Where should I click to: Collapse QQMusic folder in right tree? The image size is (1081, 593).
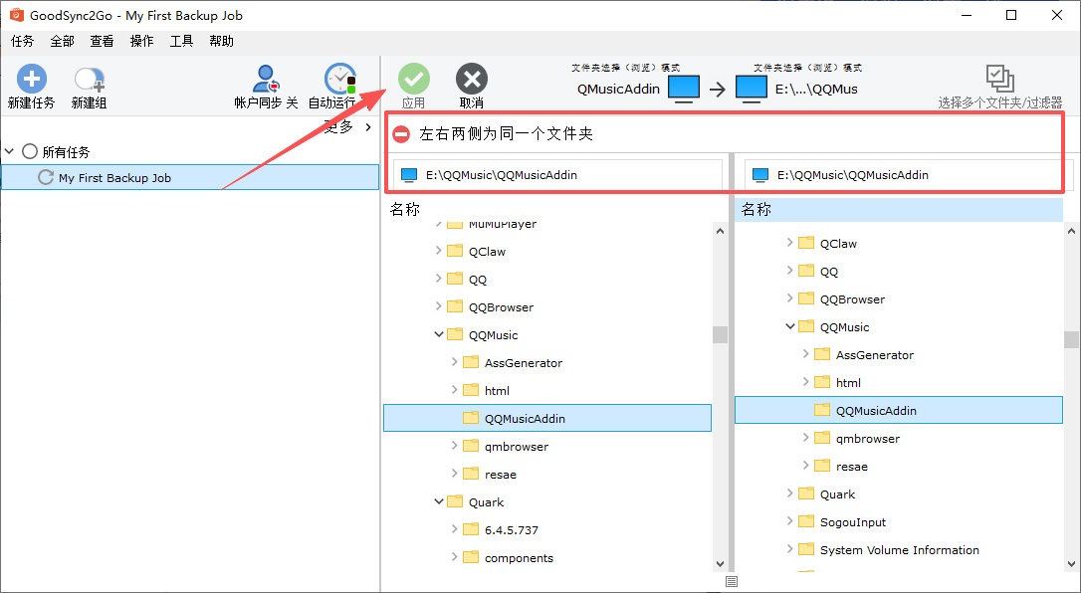coord(790,325)
